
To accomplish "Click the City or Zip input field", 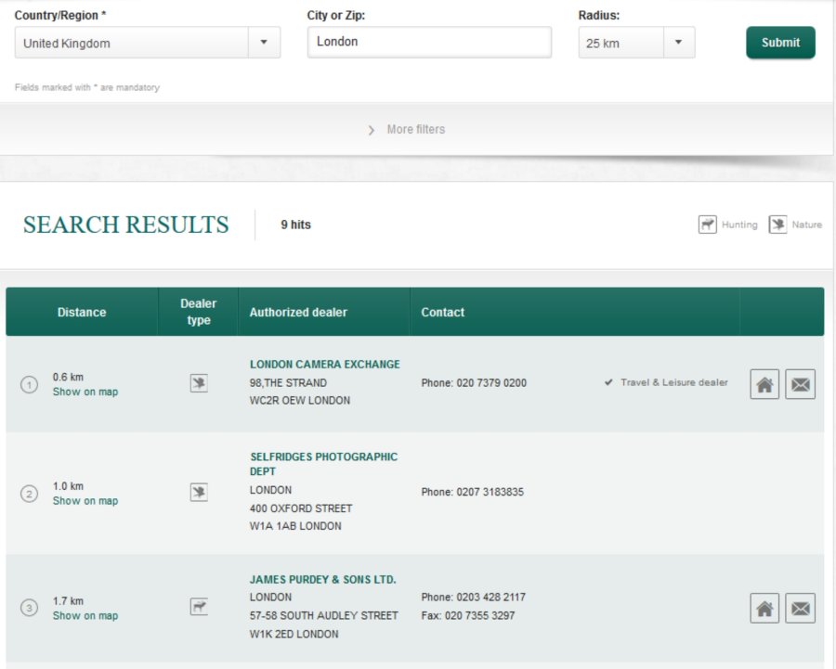I will coord(429,42).
